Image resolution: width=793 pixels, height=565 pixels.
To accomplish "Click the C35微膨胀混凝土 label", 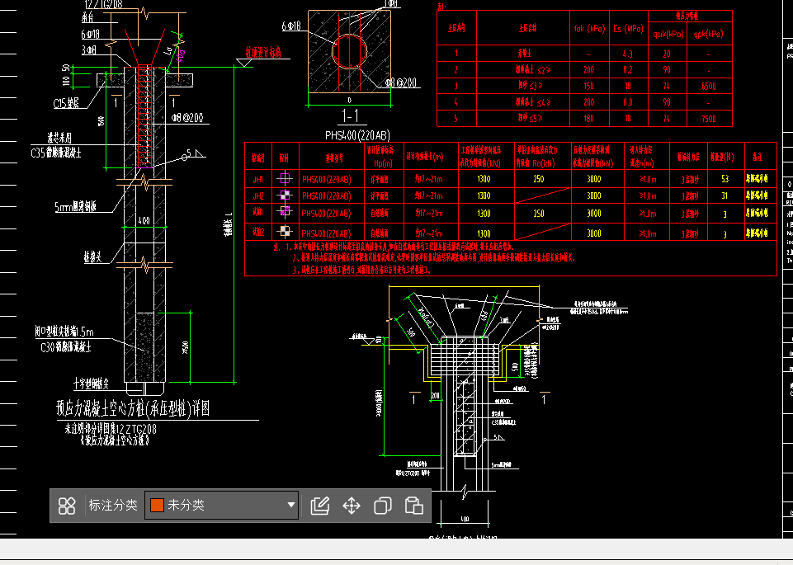I will pos(56,153).
